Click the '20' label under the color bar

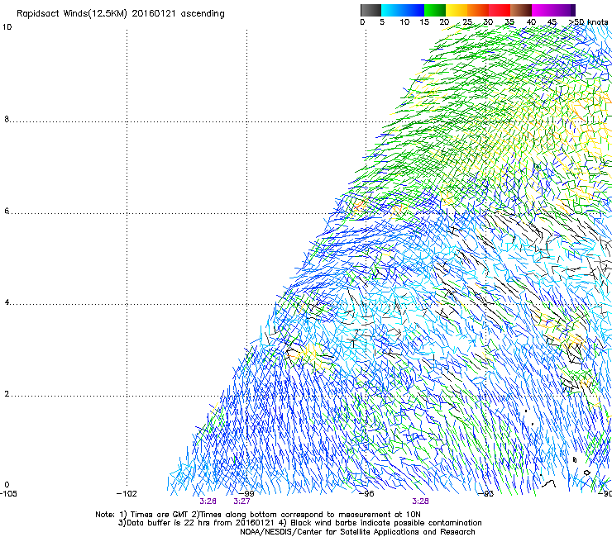(x=444, y=22)
